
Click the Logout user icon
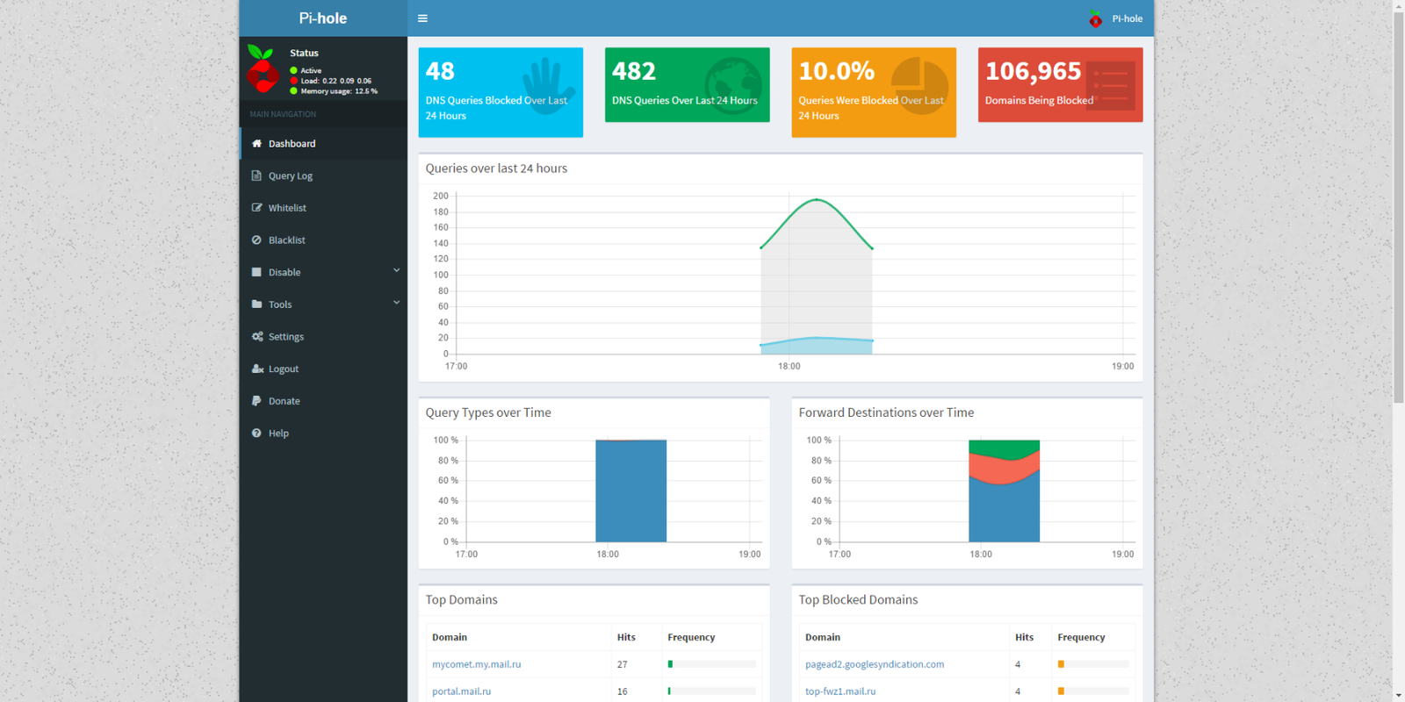point(257,369)
